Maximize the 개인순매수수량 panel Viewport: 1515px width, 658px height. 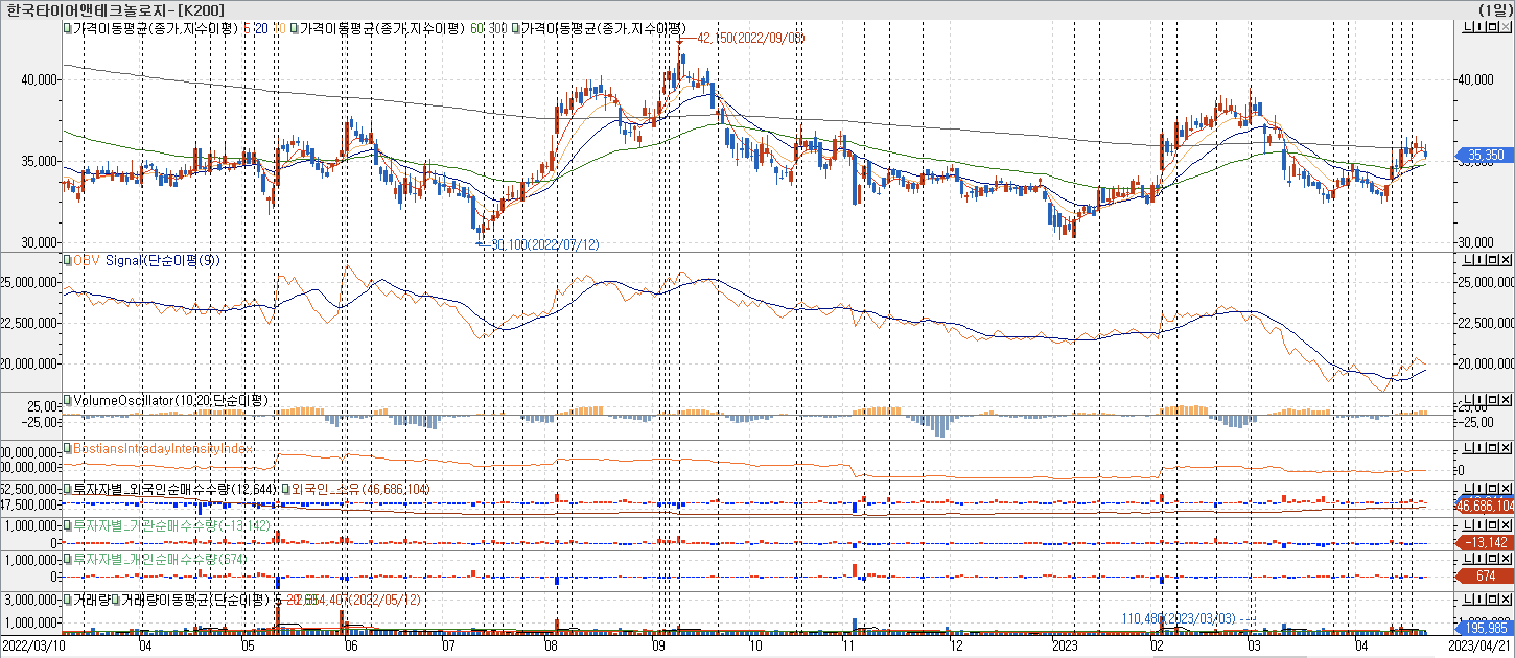[x=1493, y=559]
